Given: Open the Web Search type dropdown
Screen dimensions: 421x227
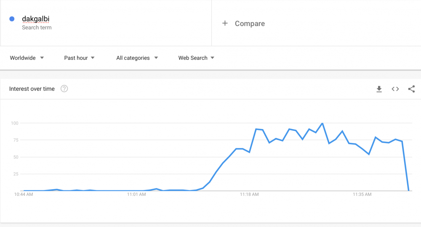Looking at the screenshot, I should point(196,58).
